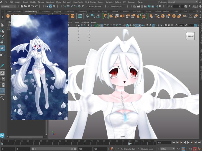Image resolution: width=202 pixels, height=151 pixels.
Task: Toggle Snap to Curves magnet
Action: (x=68, y=6)
